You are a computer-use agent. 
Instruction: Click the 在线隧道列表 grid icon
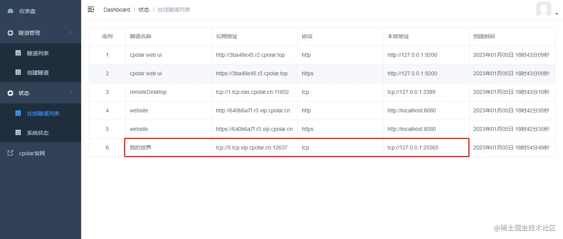(x=18, y=114)
